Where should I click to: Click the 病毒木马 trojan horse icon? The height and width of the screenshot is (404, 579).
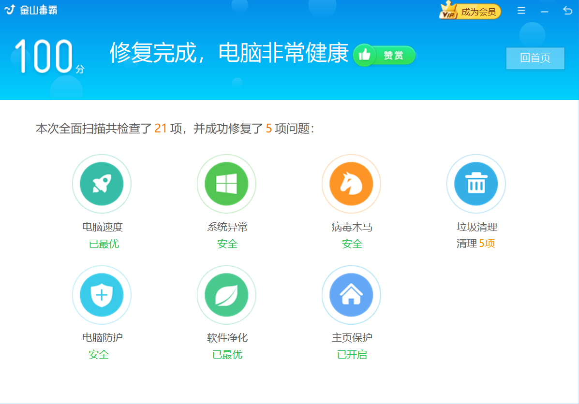click(x=351, y=184)
